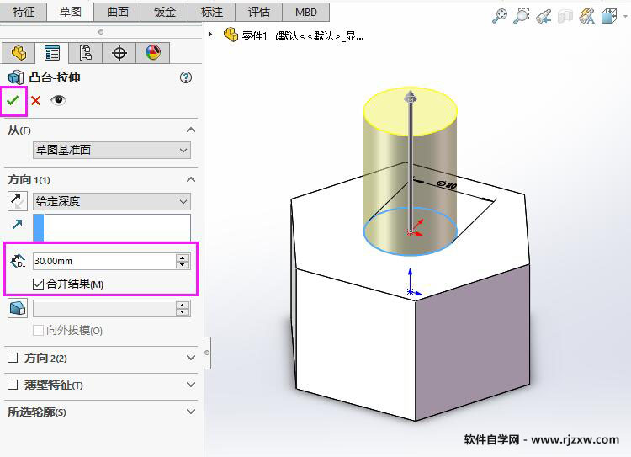Click the reverse direction button

coord(18,201)
